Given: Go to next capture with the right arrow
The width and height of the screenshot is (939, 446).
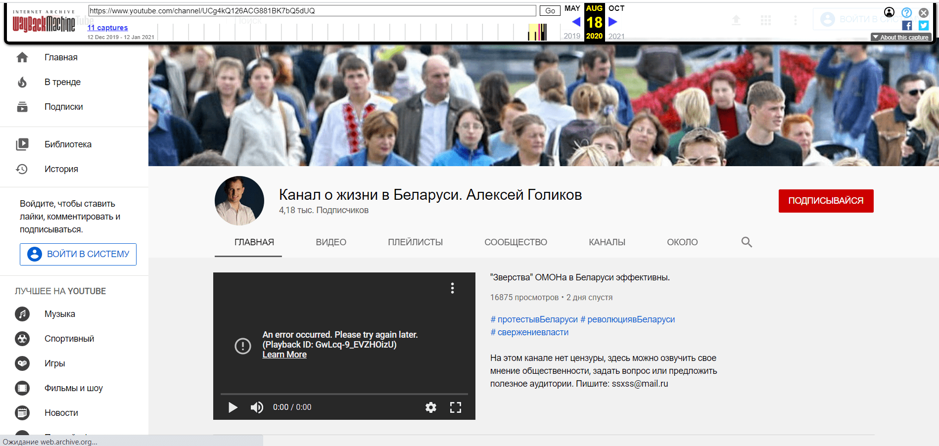Looking at the screenshot, I should (x=613, y=22).
